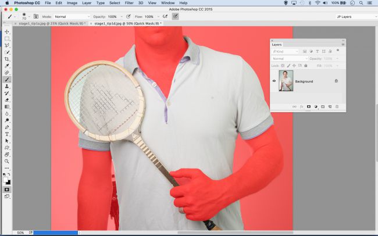Screen dimensions: 378x236
Task: Select the Move tool
Action: coord(7,31)
